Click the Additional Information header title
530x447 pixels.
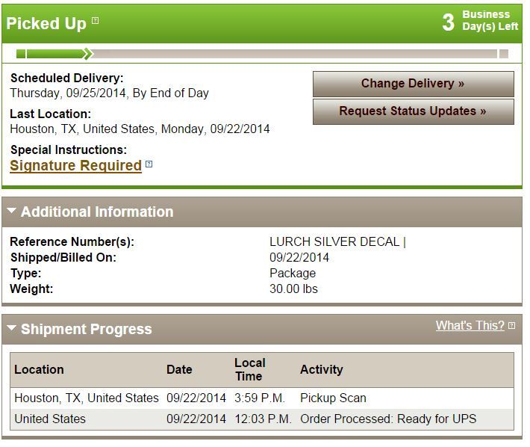pos(97,212)
